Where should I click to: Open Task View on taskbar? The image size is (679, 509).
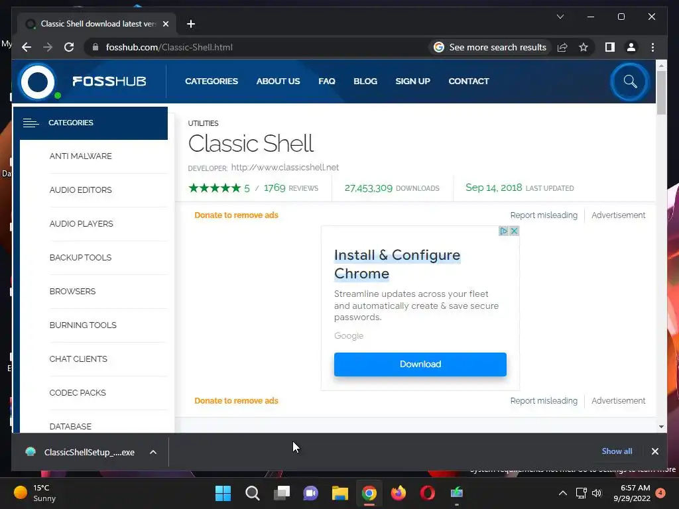point(281,493)
